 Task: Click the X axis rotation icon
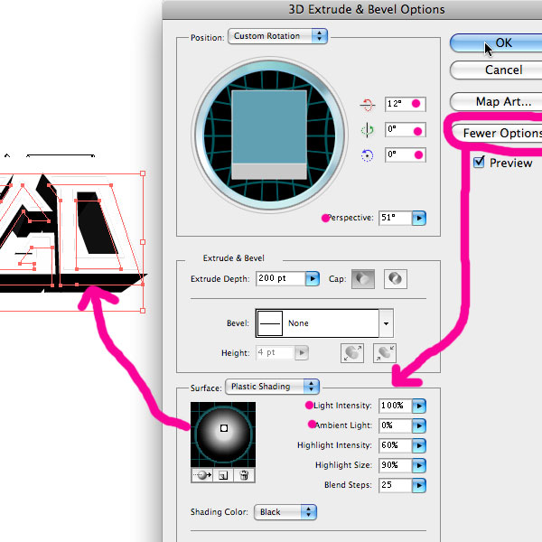coord(367,105)
